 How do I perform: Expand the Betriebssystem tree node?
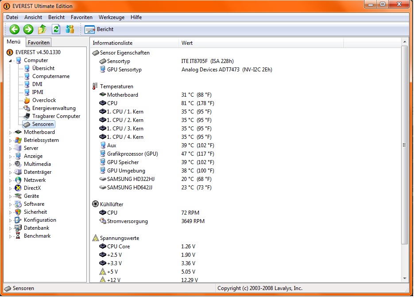(x=10, y=141)
